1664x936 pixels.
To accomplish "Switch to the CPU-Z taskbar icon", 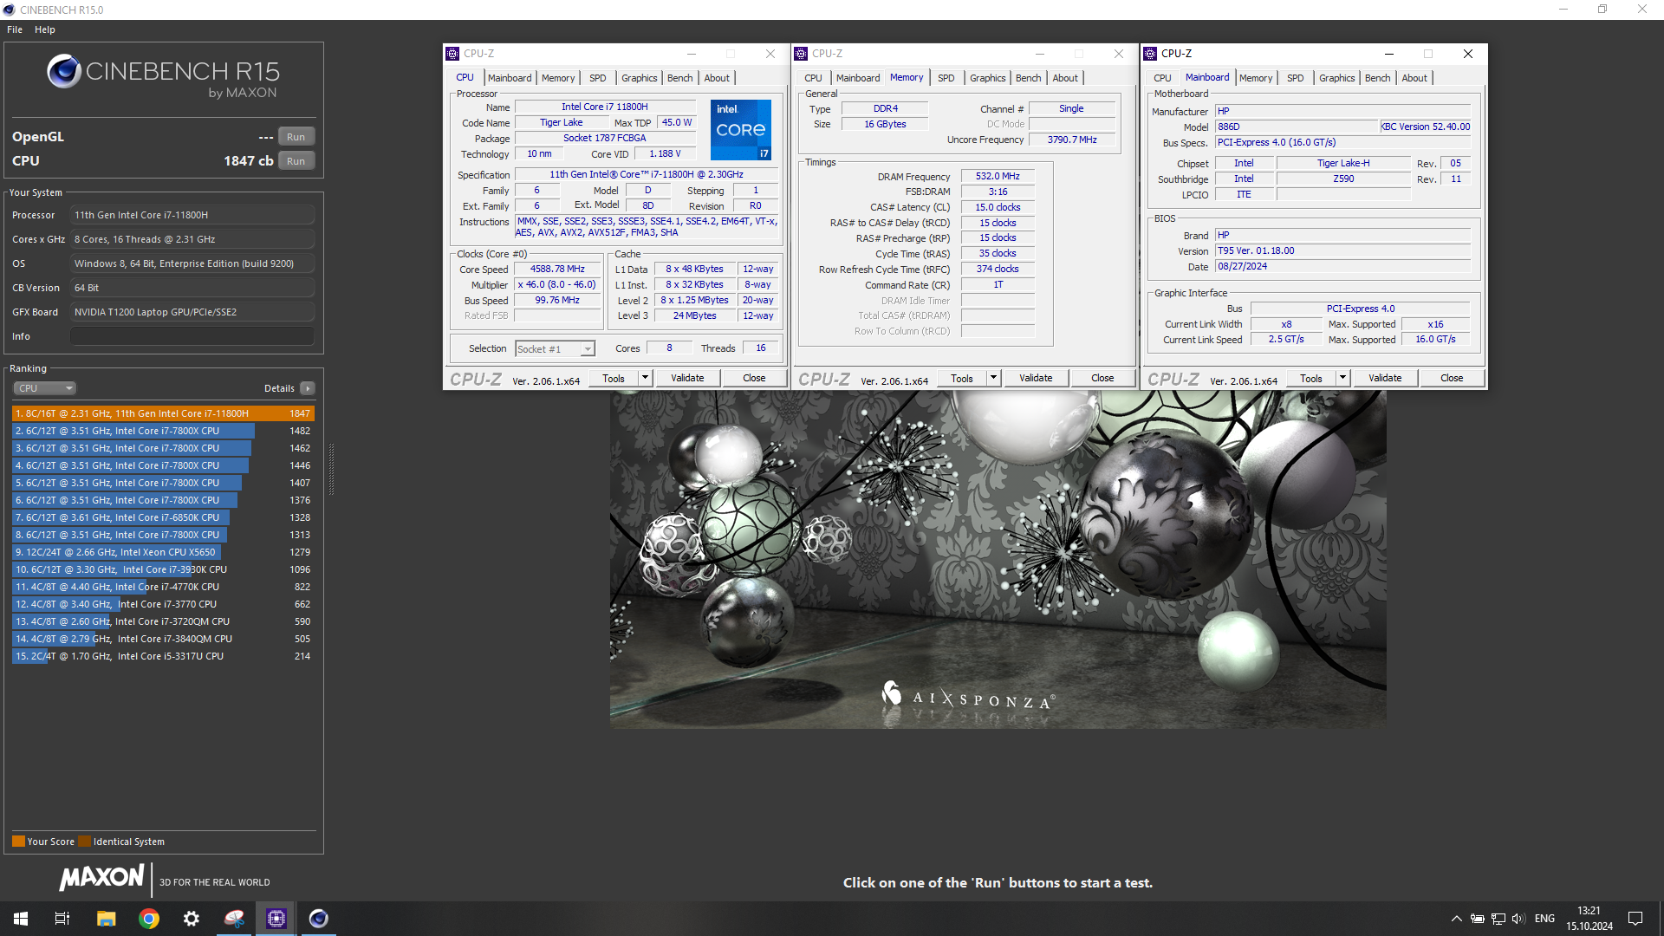I will (276, 919).
